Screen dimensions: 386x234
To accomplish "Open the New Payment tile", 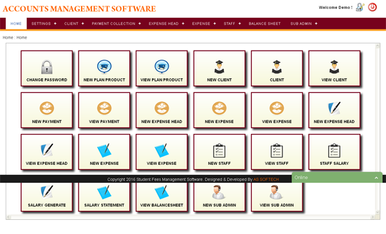I will 47,110.
